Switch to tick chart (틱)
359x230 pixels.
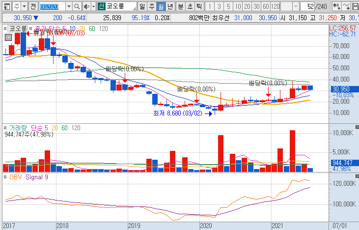coord(199,6)
